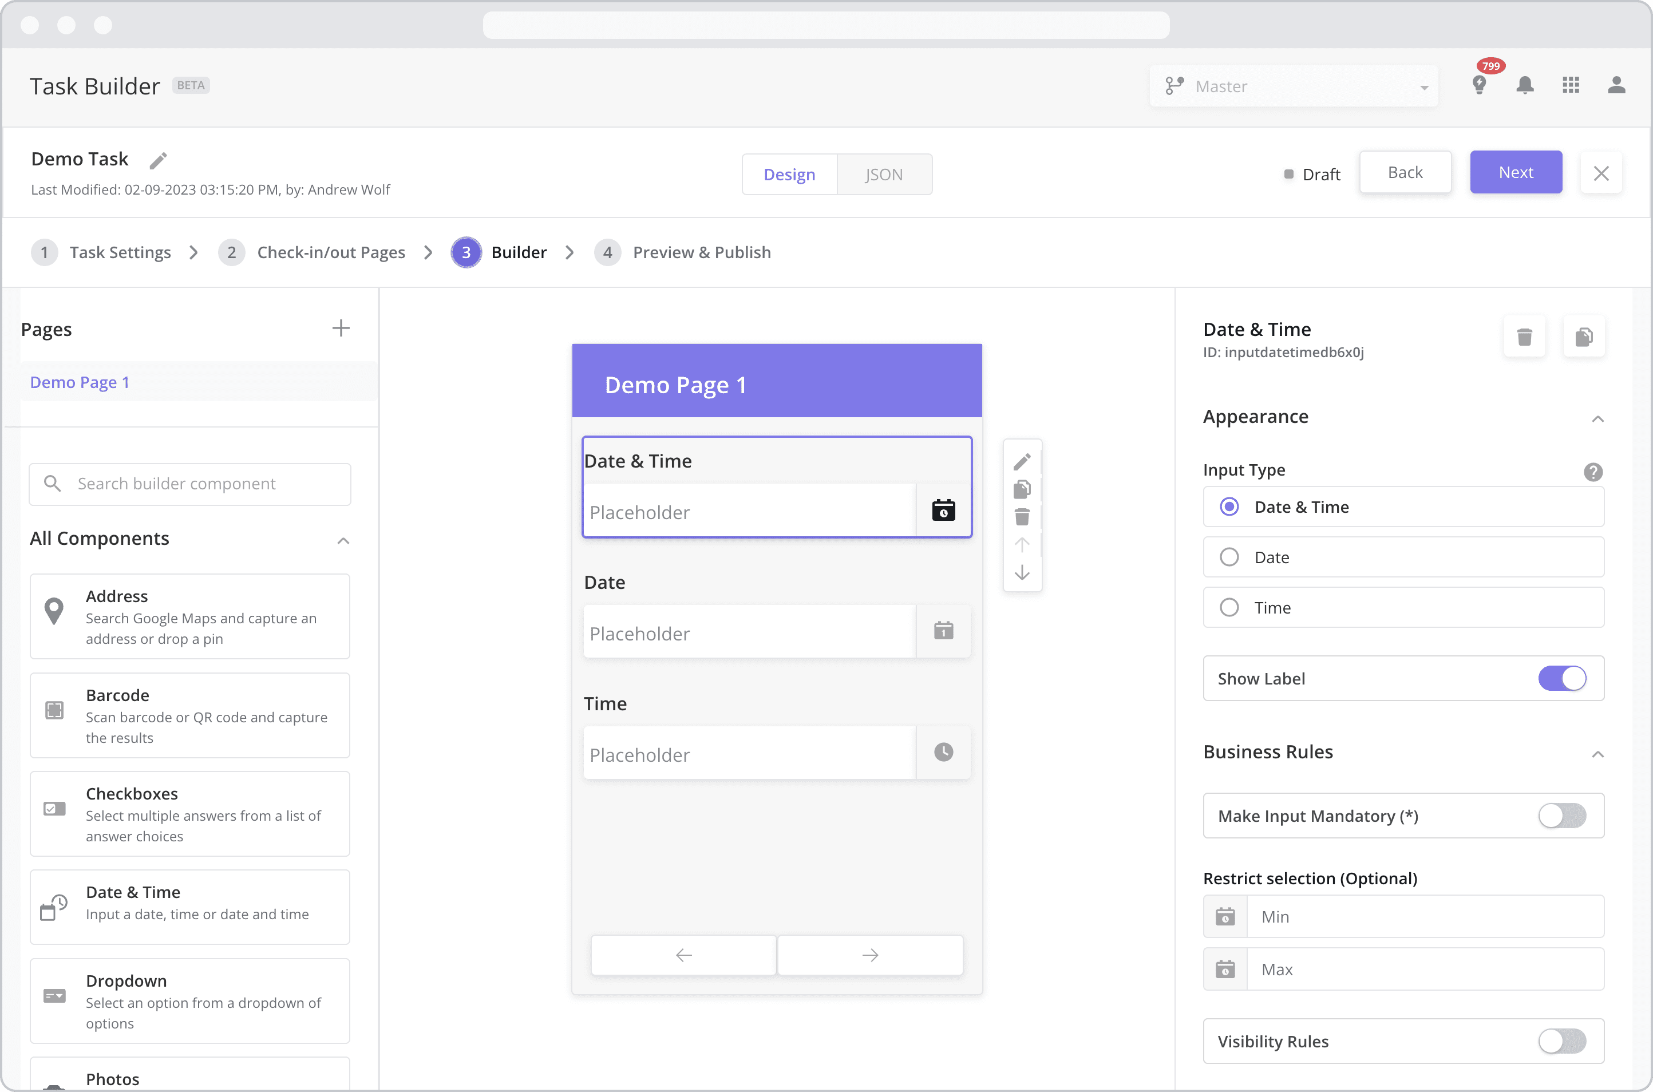
Task: Select Date input type radio
Action: [x=1229, y=557]
